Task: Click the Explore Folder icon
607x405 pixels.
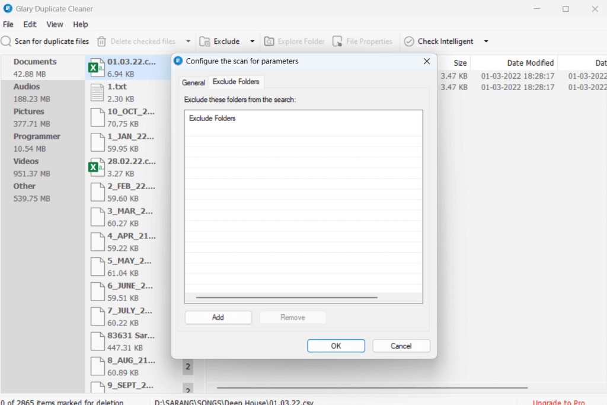Action: (269, 42)
